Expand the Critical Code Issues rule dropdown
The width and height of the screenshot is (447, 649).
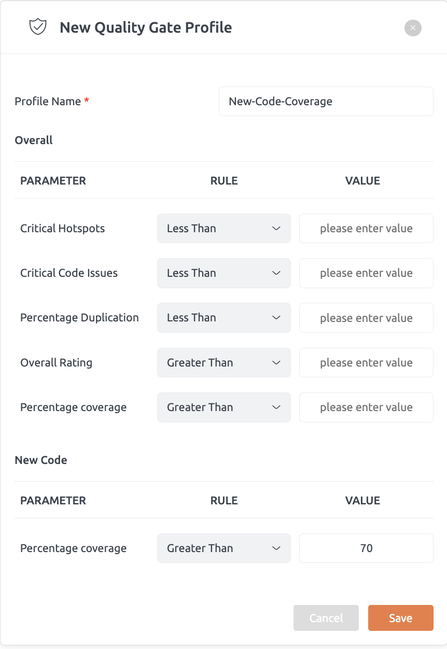click(x=224, y=273)
